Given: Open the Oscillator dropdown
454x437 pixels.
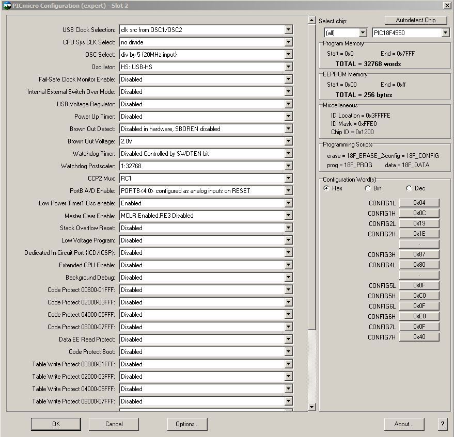Looking at the screenshot, I should [x=288, y=67].
